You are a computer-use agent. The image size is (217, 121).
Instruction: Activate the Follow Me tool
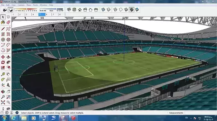click(8, 62)
